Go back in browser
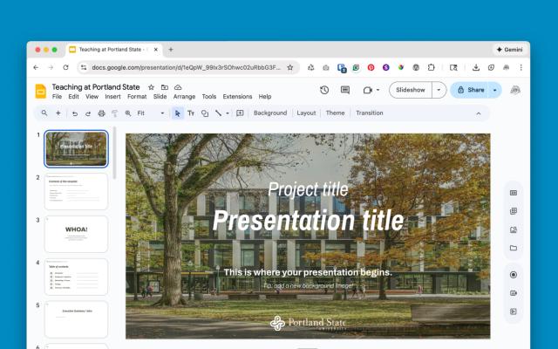 pos(36,67)
